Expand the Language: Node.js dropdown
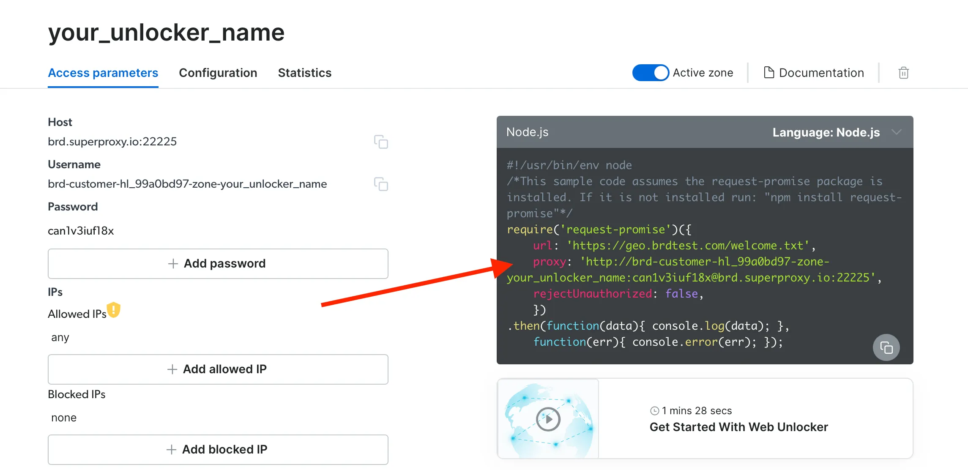Viewport: 968px width, 470px height. tap(826, 132)
